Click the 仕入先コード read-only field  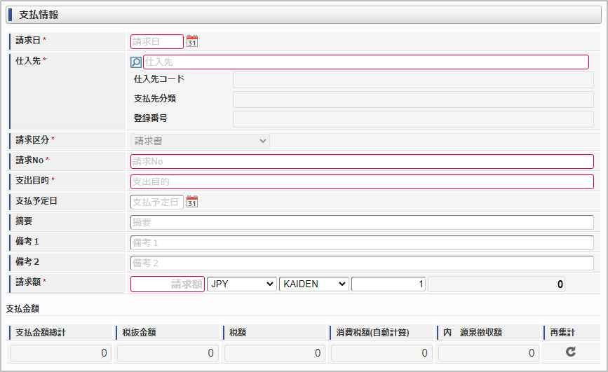pyautogui.click(x=413, y=79)
